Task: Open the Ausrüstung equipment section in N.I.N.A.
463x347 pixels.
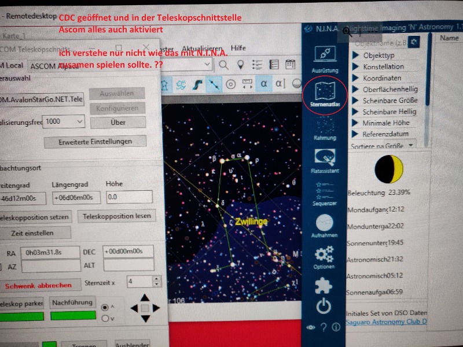Action: [325, 59]
